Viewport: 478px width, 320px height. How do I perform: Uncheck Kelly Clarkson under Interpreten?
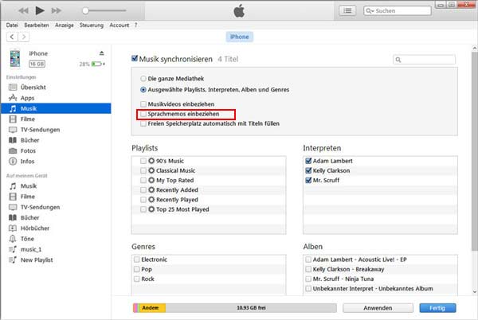[x=308, y=170]
